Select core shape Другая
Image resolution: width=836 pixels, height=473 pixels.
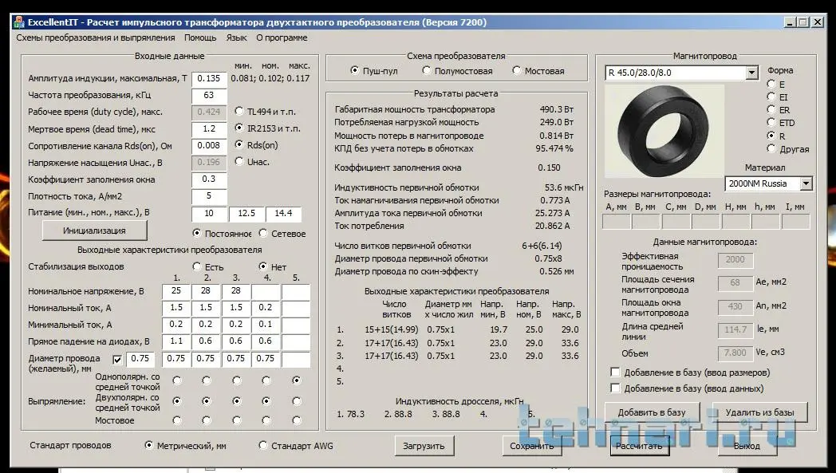771,148
